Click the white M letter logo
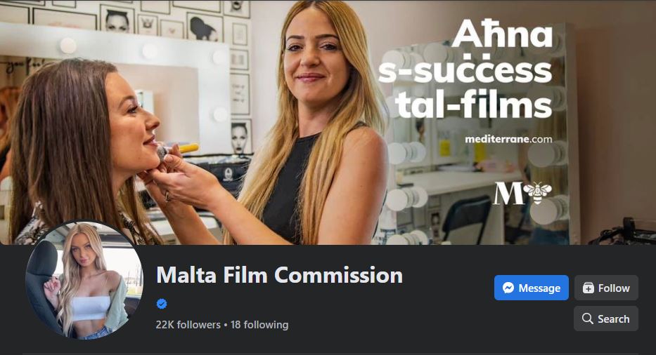 pos(508,193)
